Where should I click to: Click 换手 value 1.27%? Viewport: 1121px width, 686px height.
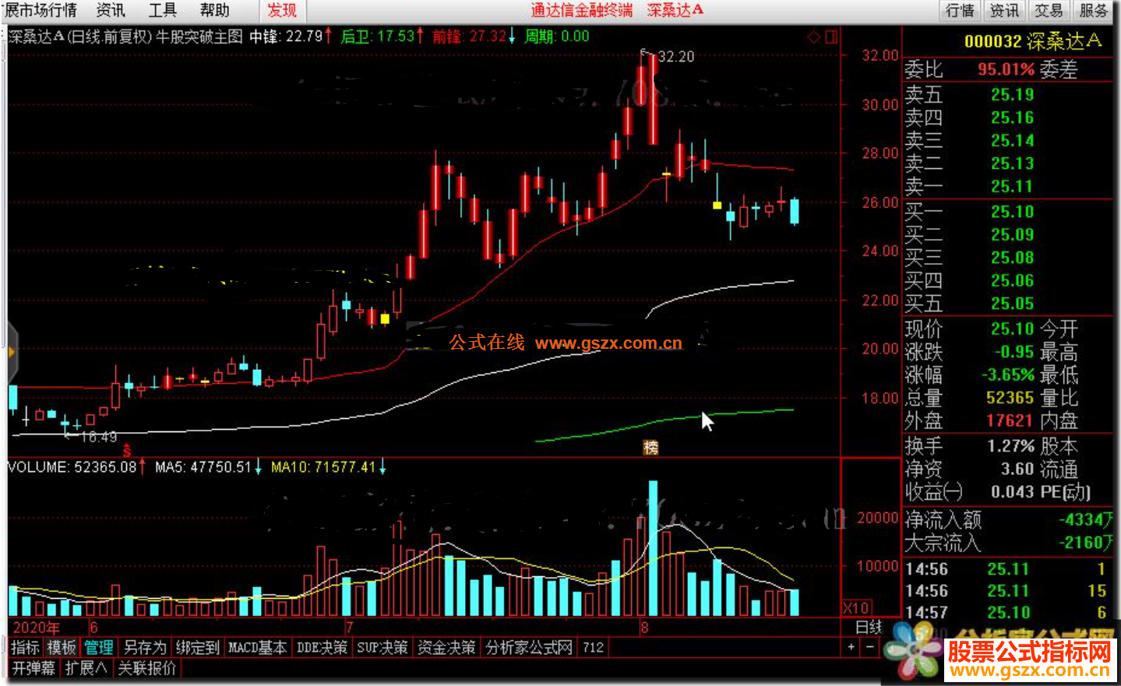coord(1010,446)
